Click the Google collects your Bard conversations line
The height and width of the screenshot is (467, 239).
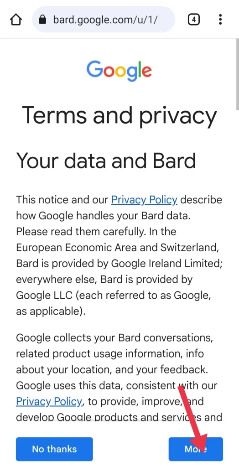(x=114, y=338)
